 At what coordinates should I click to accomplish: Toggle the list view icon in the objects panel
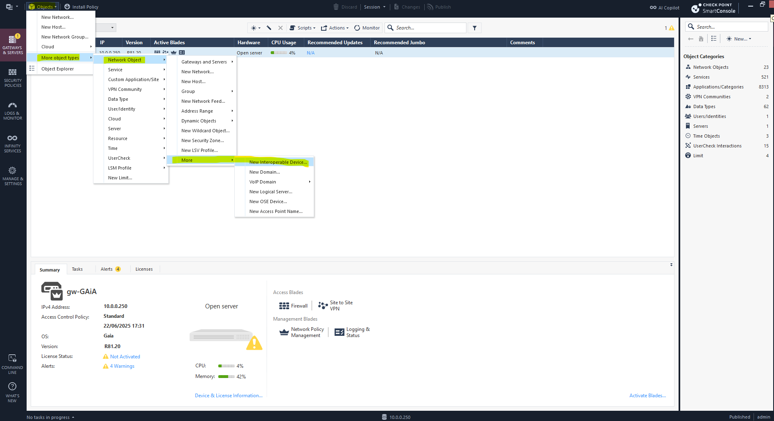coord(714,38)
